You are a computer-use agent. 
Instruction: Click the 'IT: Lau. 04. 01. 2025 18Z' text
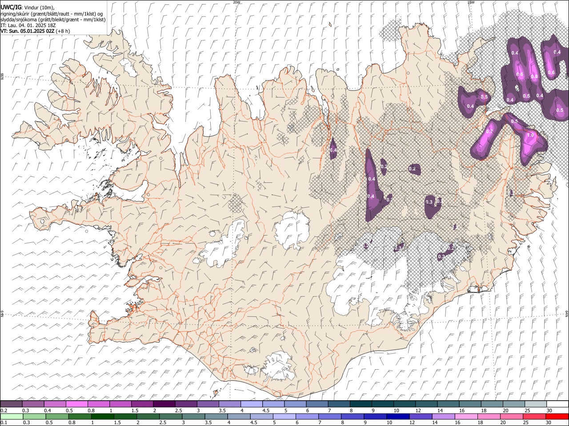[x=28, y=25]
